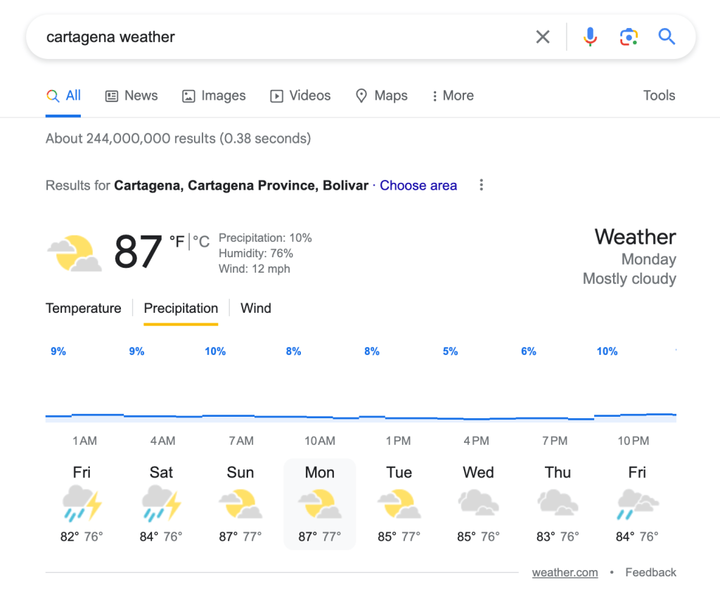The image size is (720, 615).
Task: Open the weather.com source link
Action: [x=565, y=572]
